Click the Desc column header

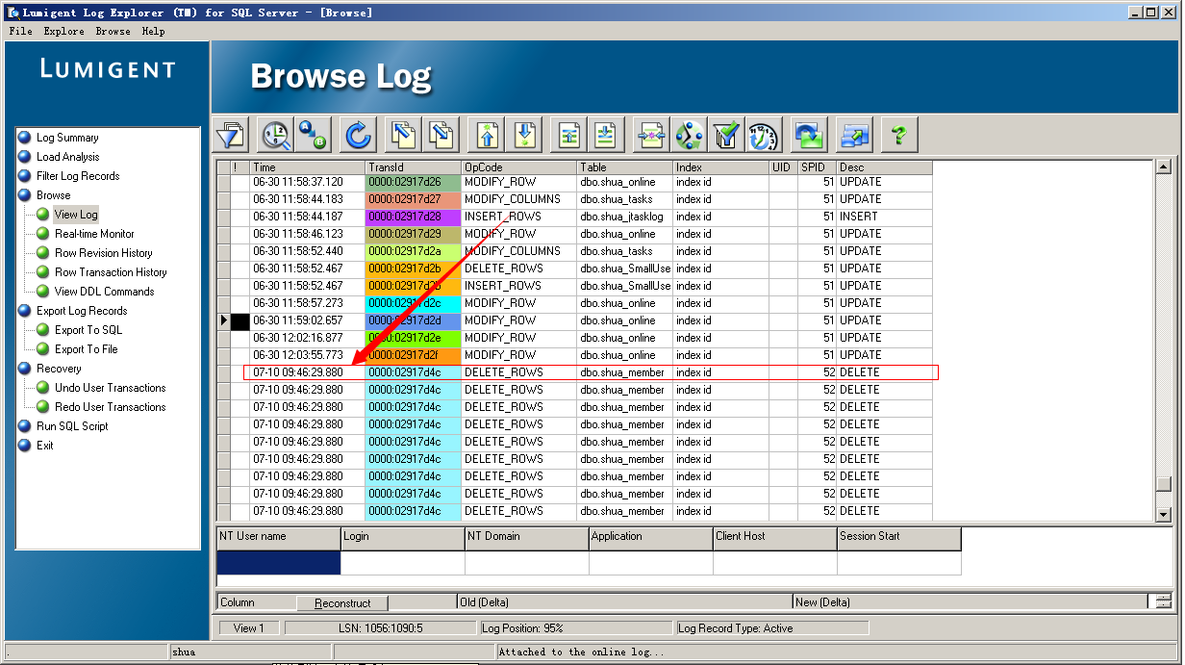tap(885, 167)
